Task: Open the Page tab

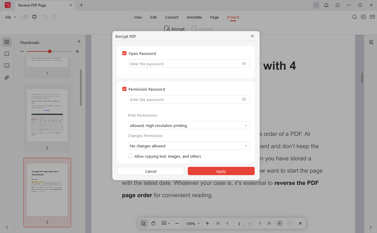Action: (x=214, y=17)
